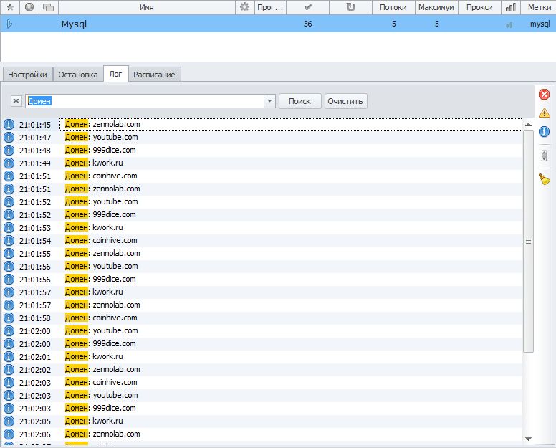Click info icon of 21:01:49 log entry

pyautogui.click(x=9, y=163)
